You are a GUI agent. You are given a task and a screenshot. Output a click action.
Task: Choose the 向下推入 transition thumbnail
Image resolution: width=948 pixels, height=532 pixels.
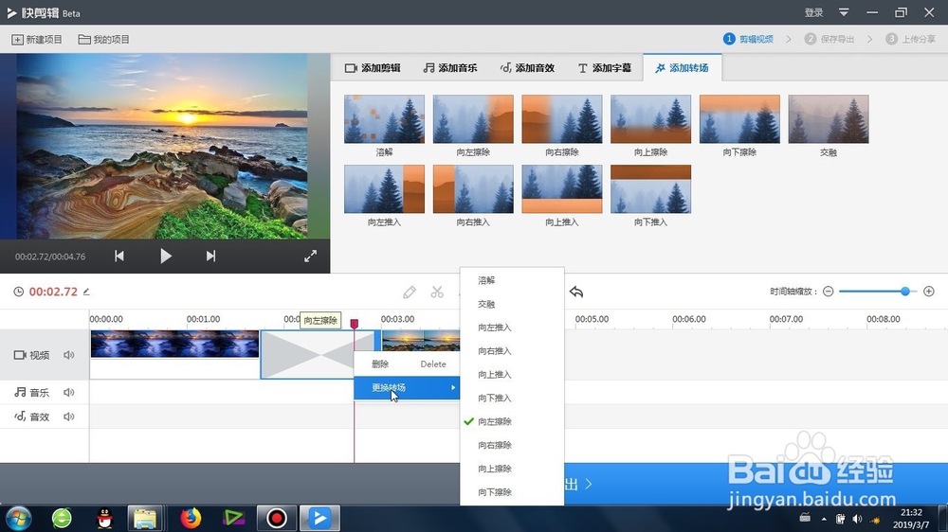650,189
